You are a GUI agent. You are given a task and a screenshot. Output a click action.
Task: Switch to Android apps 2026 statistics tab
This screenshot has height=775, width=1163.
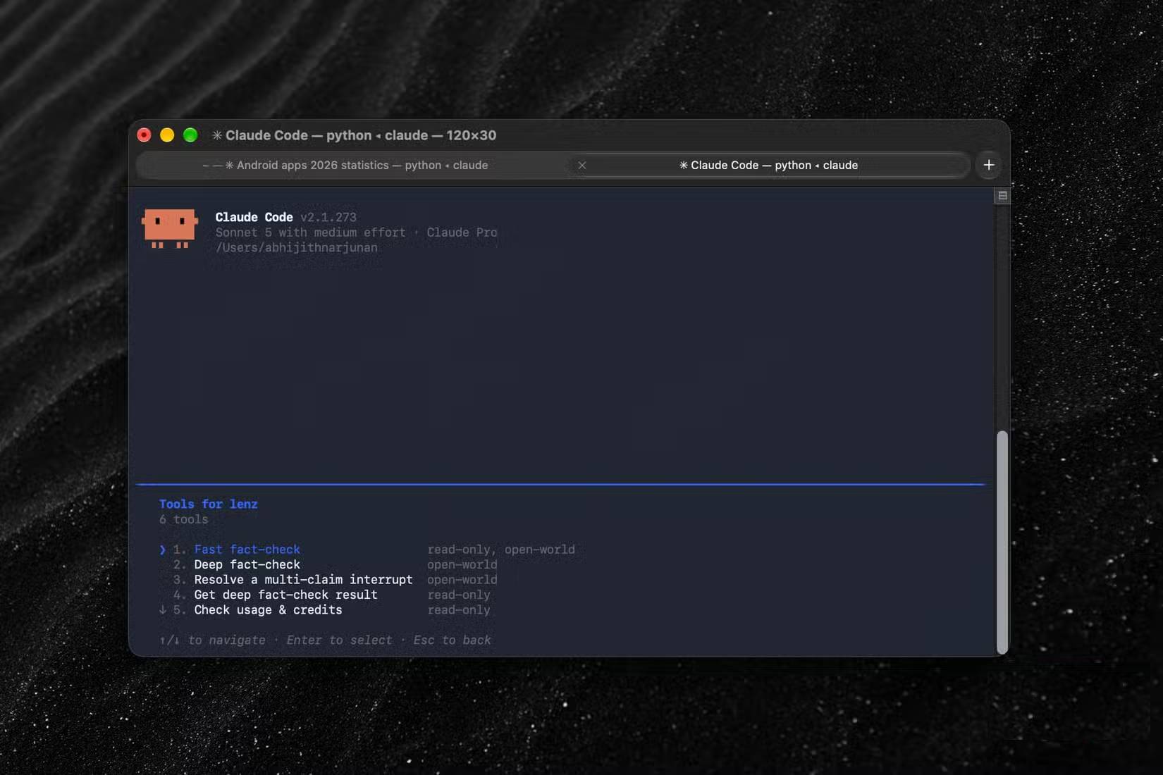pos(352,165)
